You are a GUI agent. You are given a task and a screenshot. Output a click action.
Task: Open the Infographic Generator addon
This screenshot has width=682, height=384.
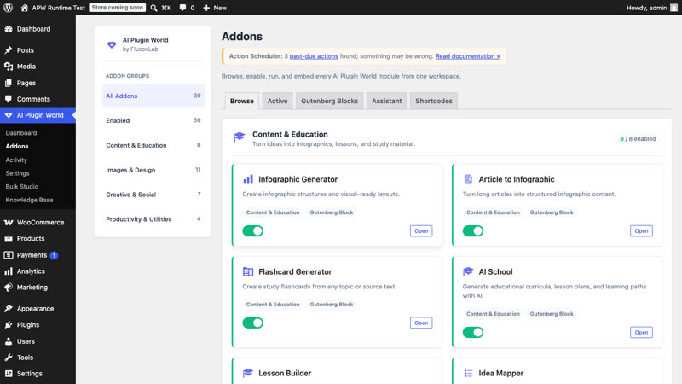[421, 231]
